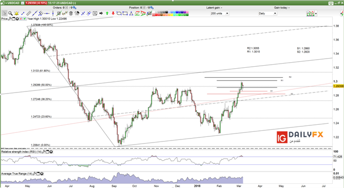344x188 pixels.
Task: Click the Price panel label
Action: point(5,19)
